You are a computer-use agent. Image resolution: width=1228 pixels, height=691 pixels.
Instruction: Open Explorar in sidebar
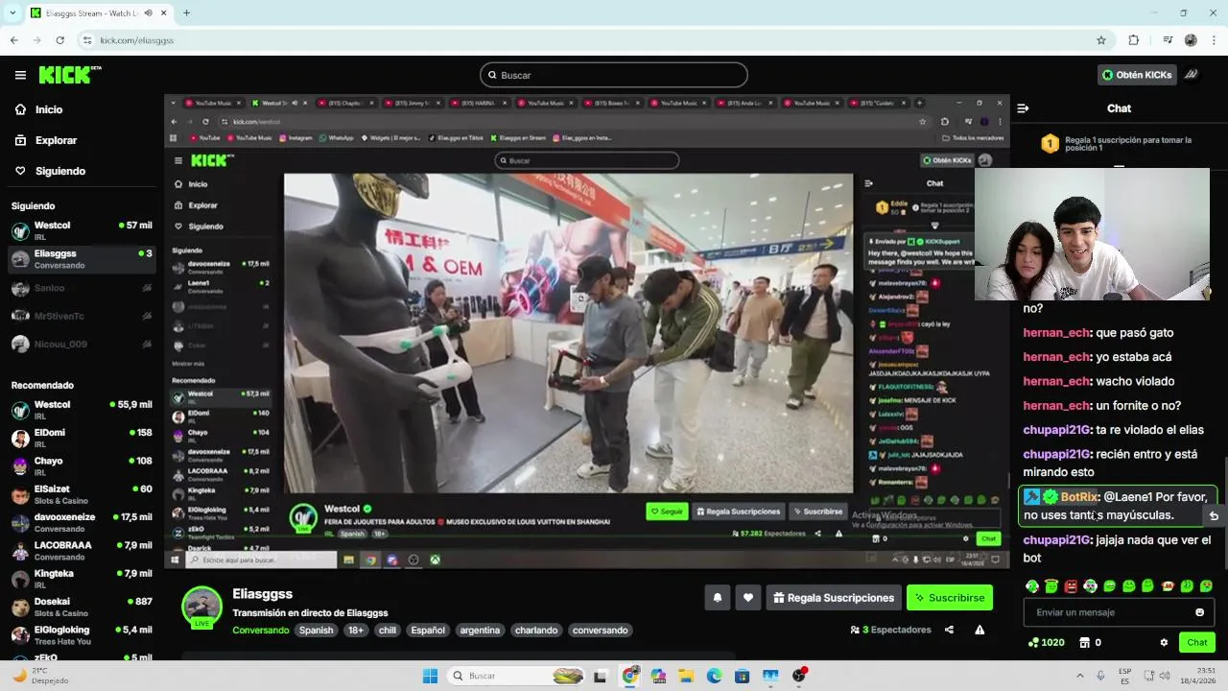click(46, 140)
